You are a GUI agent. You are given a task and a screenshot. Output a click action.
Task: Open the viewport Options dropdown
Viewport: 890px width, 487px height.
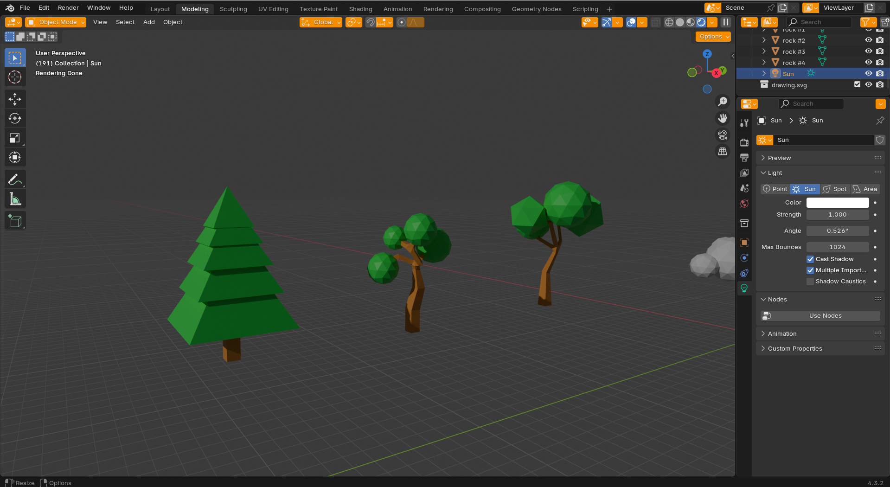pyautogui.click(x=713, y=37)
